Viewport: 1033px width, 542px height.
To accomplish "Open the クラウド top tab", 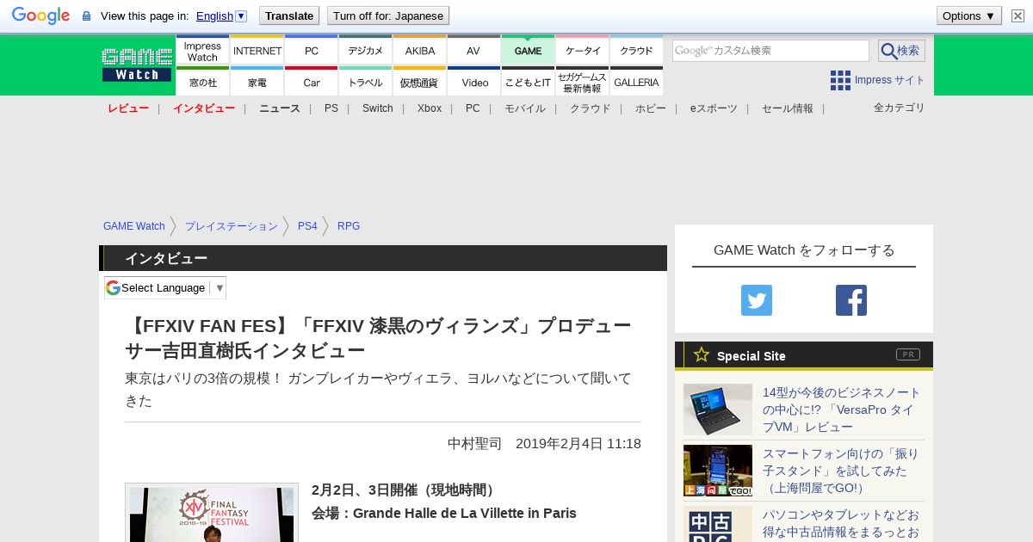I will click(636, 50).
